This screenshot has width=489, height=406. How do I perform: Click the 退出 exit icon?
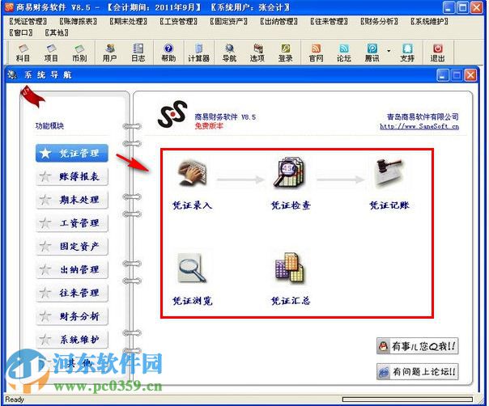click(x=437, y=53)
